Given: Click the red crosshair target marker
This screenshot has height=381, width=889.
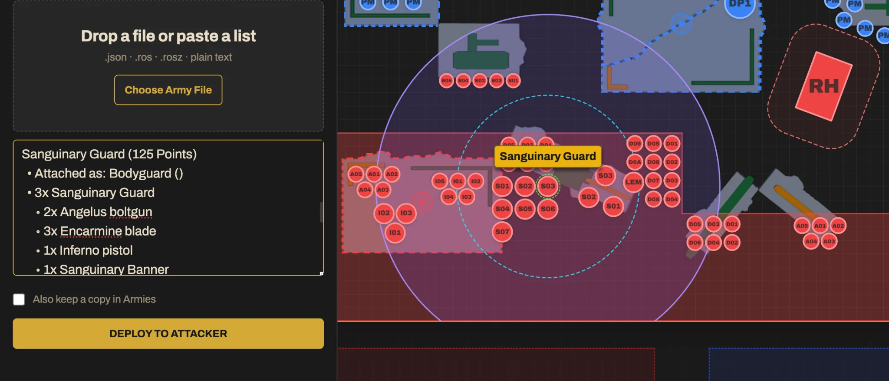Looking at the screenshot, I should pyautogui.click(x=422, y=202).
